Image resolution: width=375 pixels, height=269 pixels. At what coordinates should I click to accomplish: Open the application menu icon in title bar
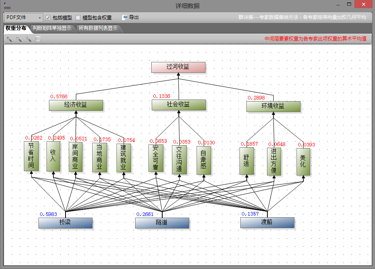[7, 6]
